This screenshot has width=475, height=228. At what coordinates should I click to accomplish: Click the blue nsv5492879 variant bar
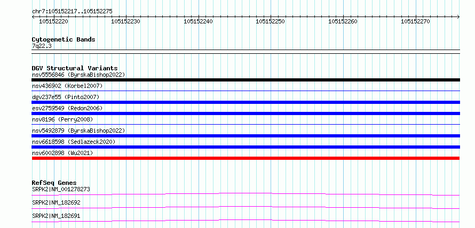click(x=246, y=136)
